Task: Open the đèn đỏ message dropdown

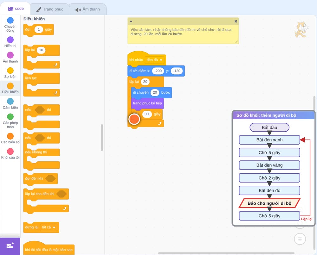Action: click(154, 60)
